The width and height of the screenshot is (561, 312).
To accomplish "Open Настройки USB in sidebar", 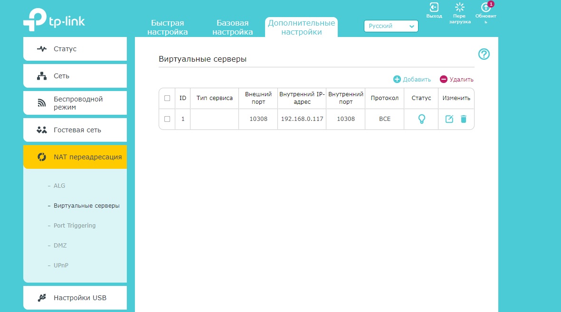I will pyautogui.click(x=75, y=298).
